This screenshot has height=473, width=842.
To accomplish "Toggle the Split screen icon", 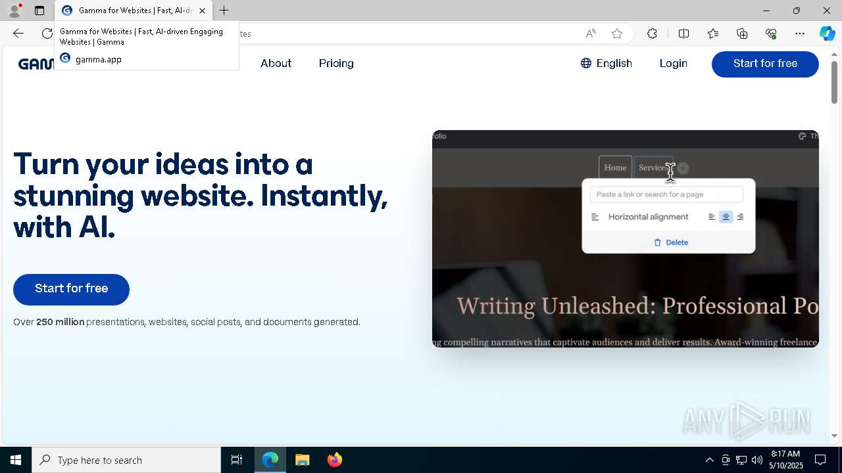I will pyautogui.click(x=683, y=34).
